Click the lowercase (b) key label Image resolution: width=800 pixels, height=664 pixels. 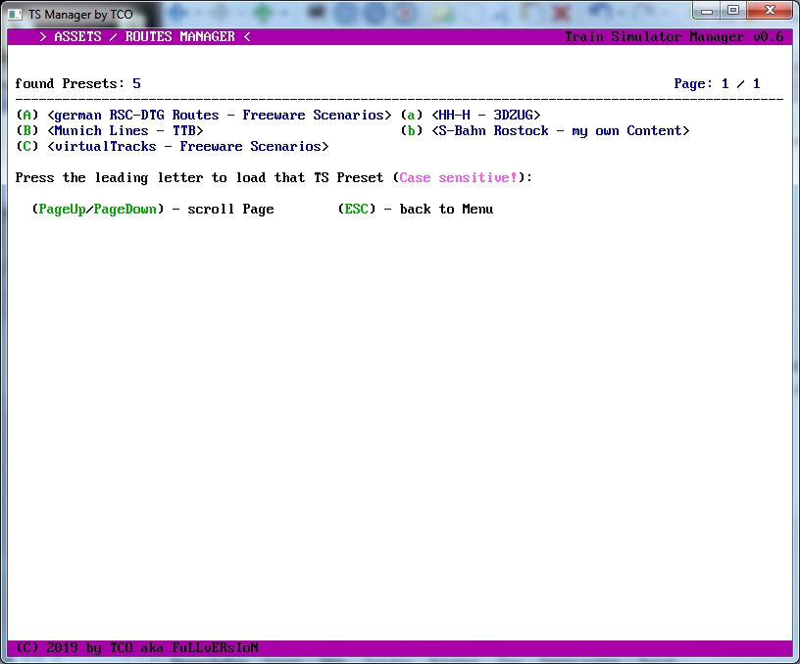(x=411, y=131)
